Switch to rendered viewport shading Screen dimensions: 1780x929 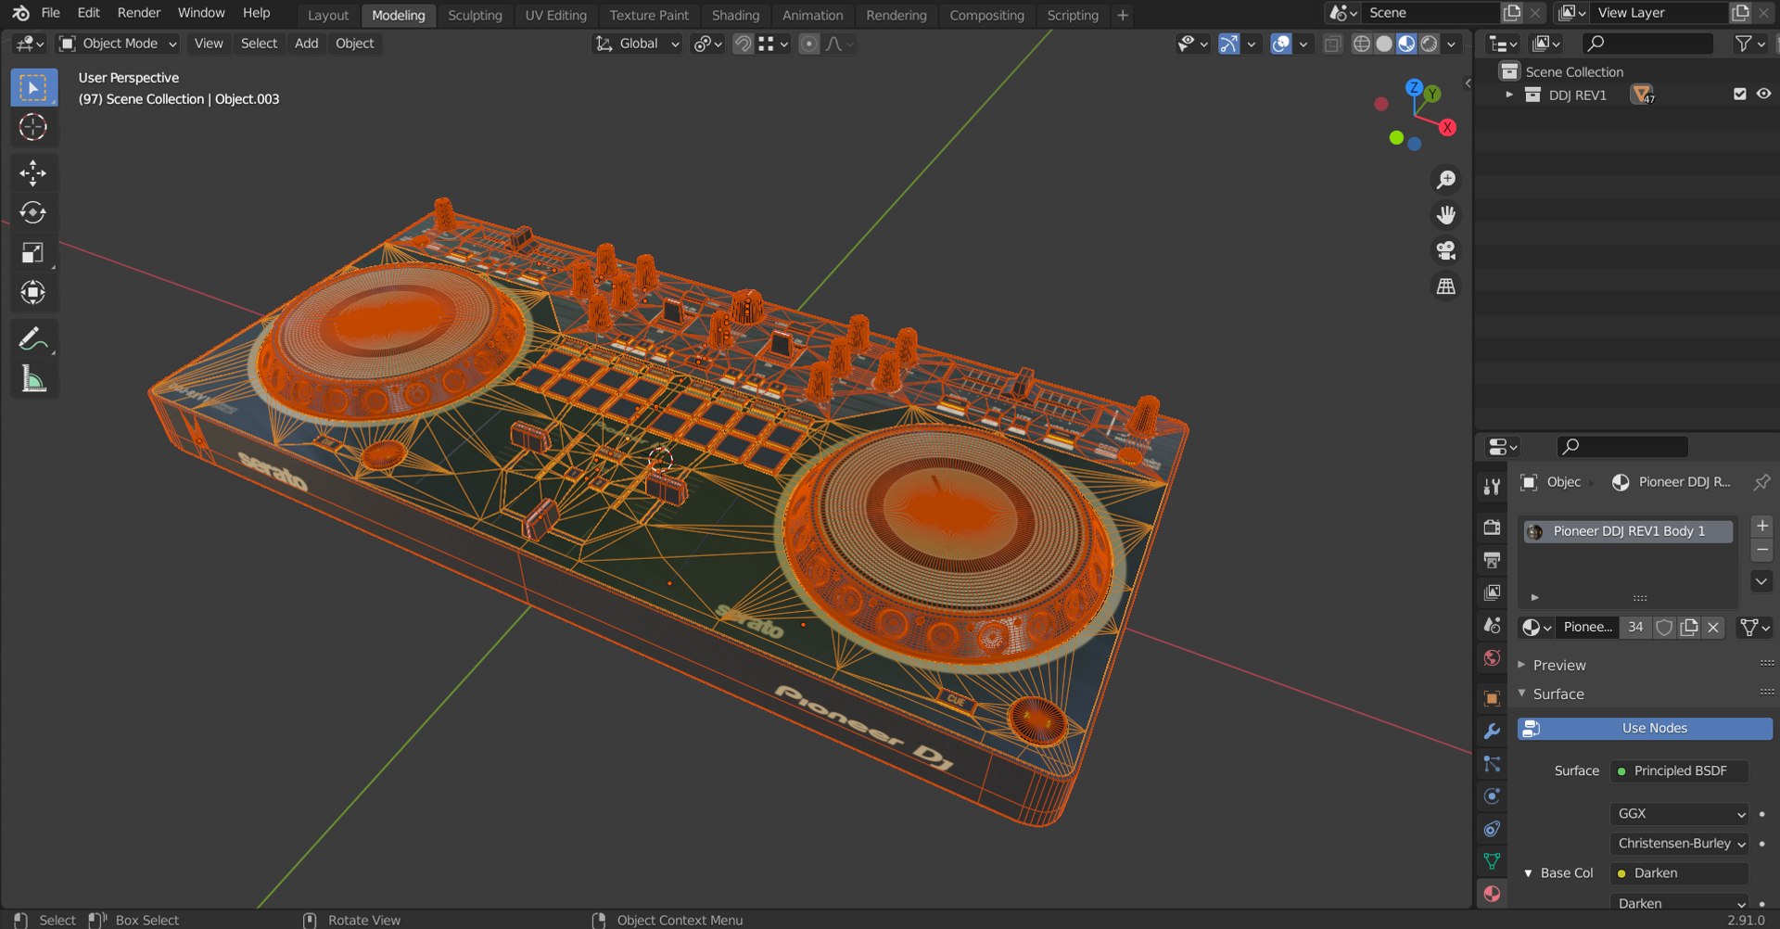pos(1430,44)
